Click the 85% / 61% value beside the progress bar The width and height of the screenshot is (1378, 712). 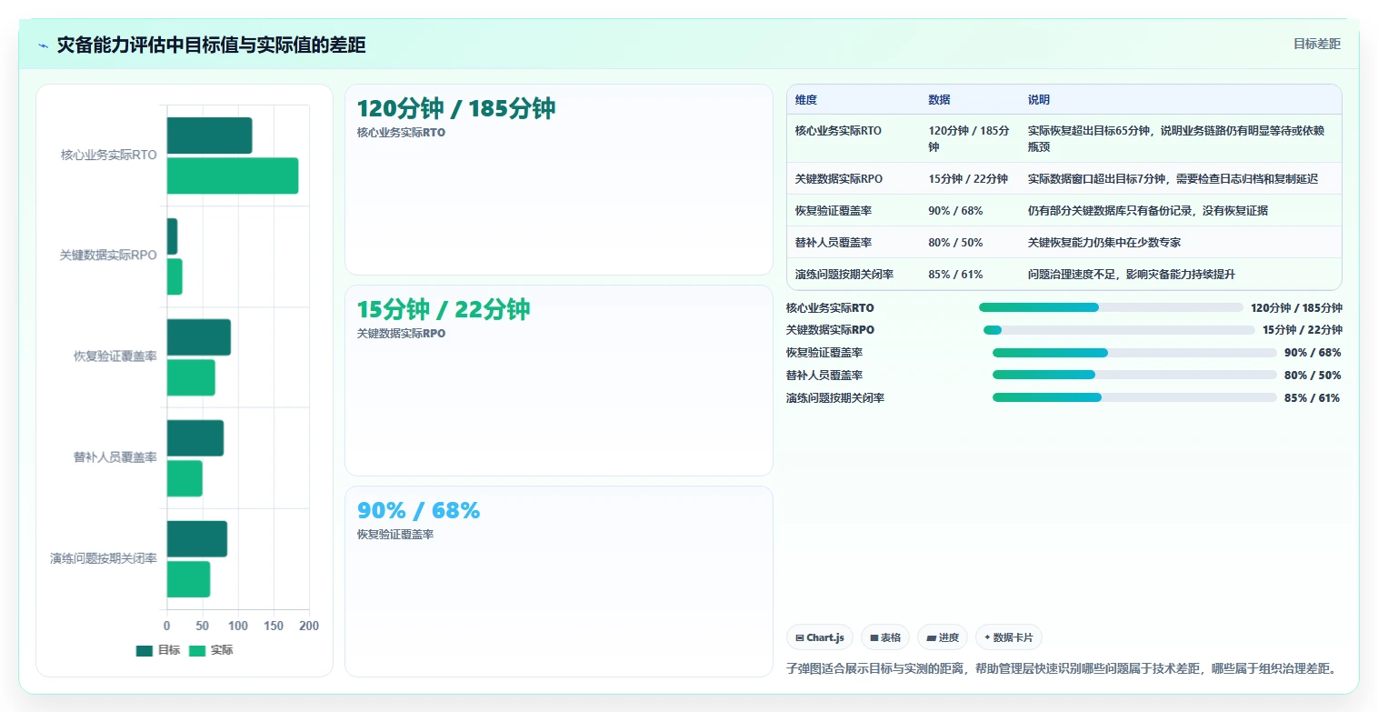[1313, 398]
